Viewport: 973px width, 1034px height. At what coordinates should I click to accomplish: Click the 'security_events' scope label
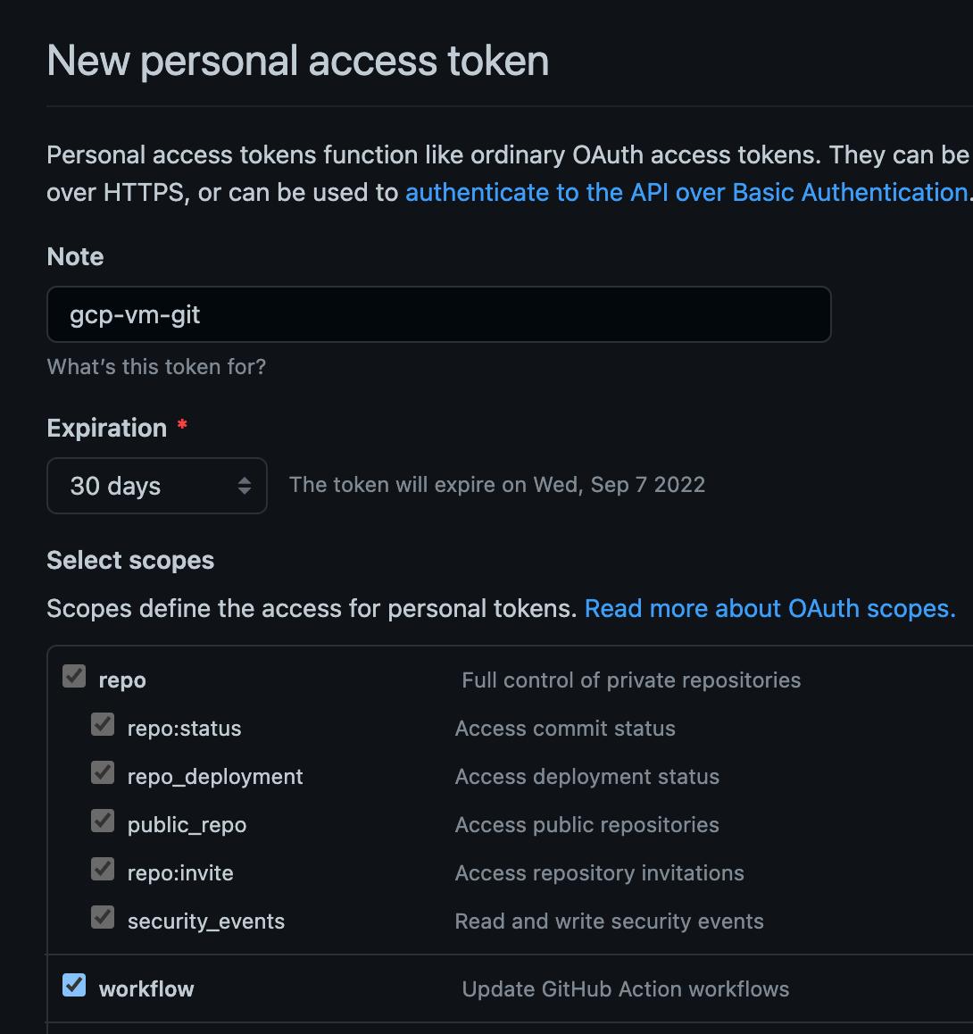coord(206,921)
